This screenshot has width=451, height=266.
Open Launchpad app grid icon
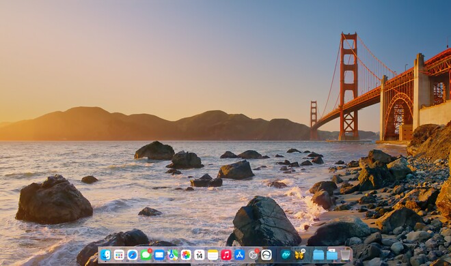119,255
